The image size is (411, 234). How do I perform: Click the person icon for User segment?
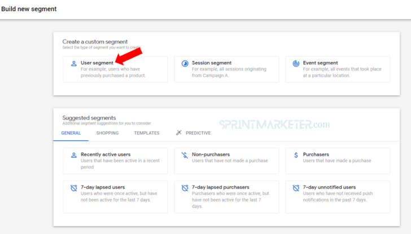tap(73, 64)
